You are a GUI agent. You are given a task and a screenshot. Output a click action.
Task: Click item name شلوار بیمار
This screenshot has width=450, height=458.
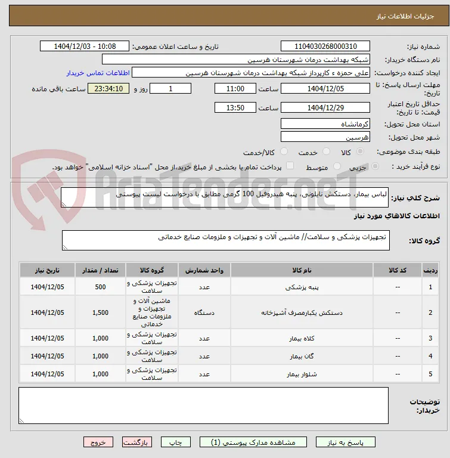tap(302, 374)
